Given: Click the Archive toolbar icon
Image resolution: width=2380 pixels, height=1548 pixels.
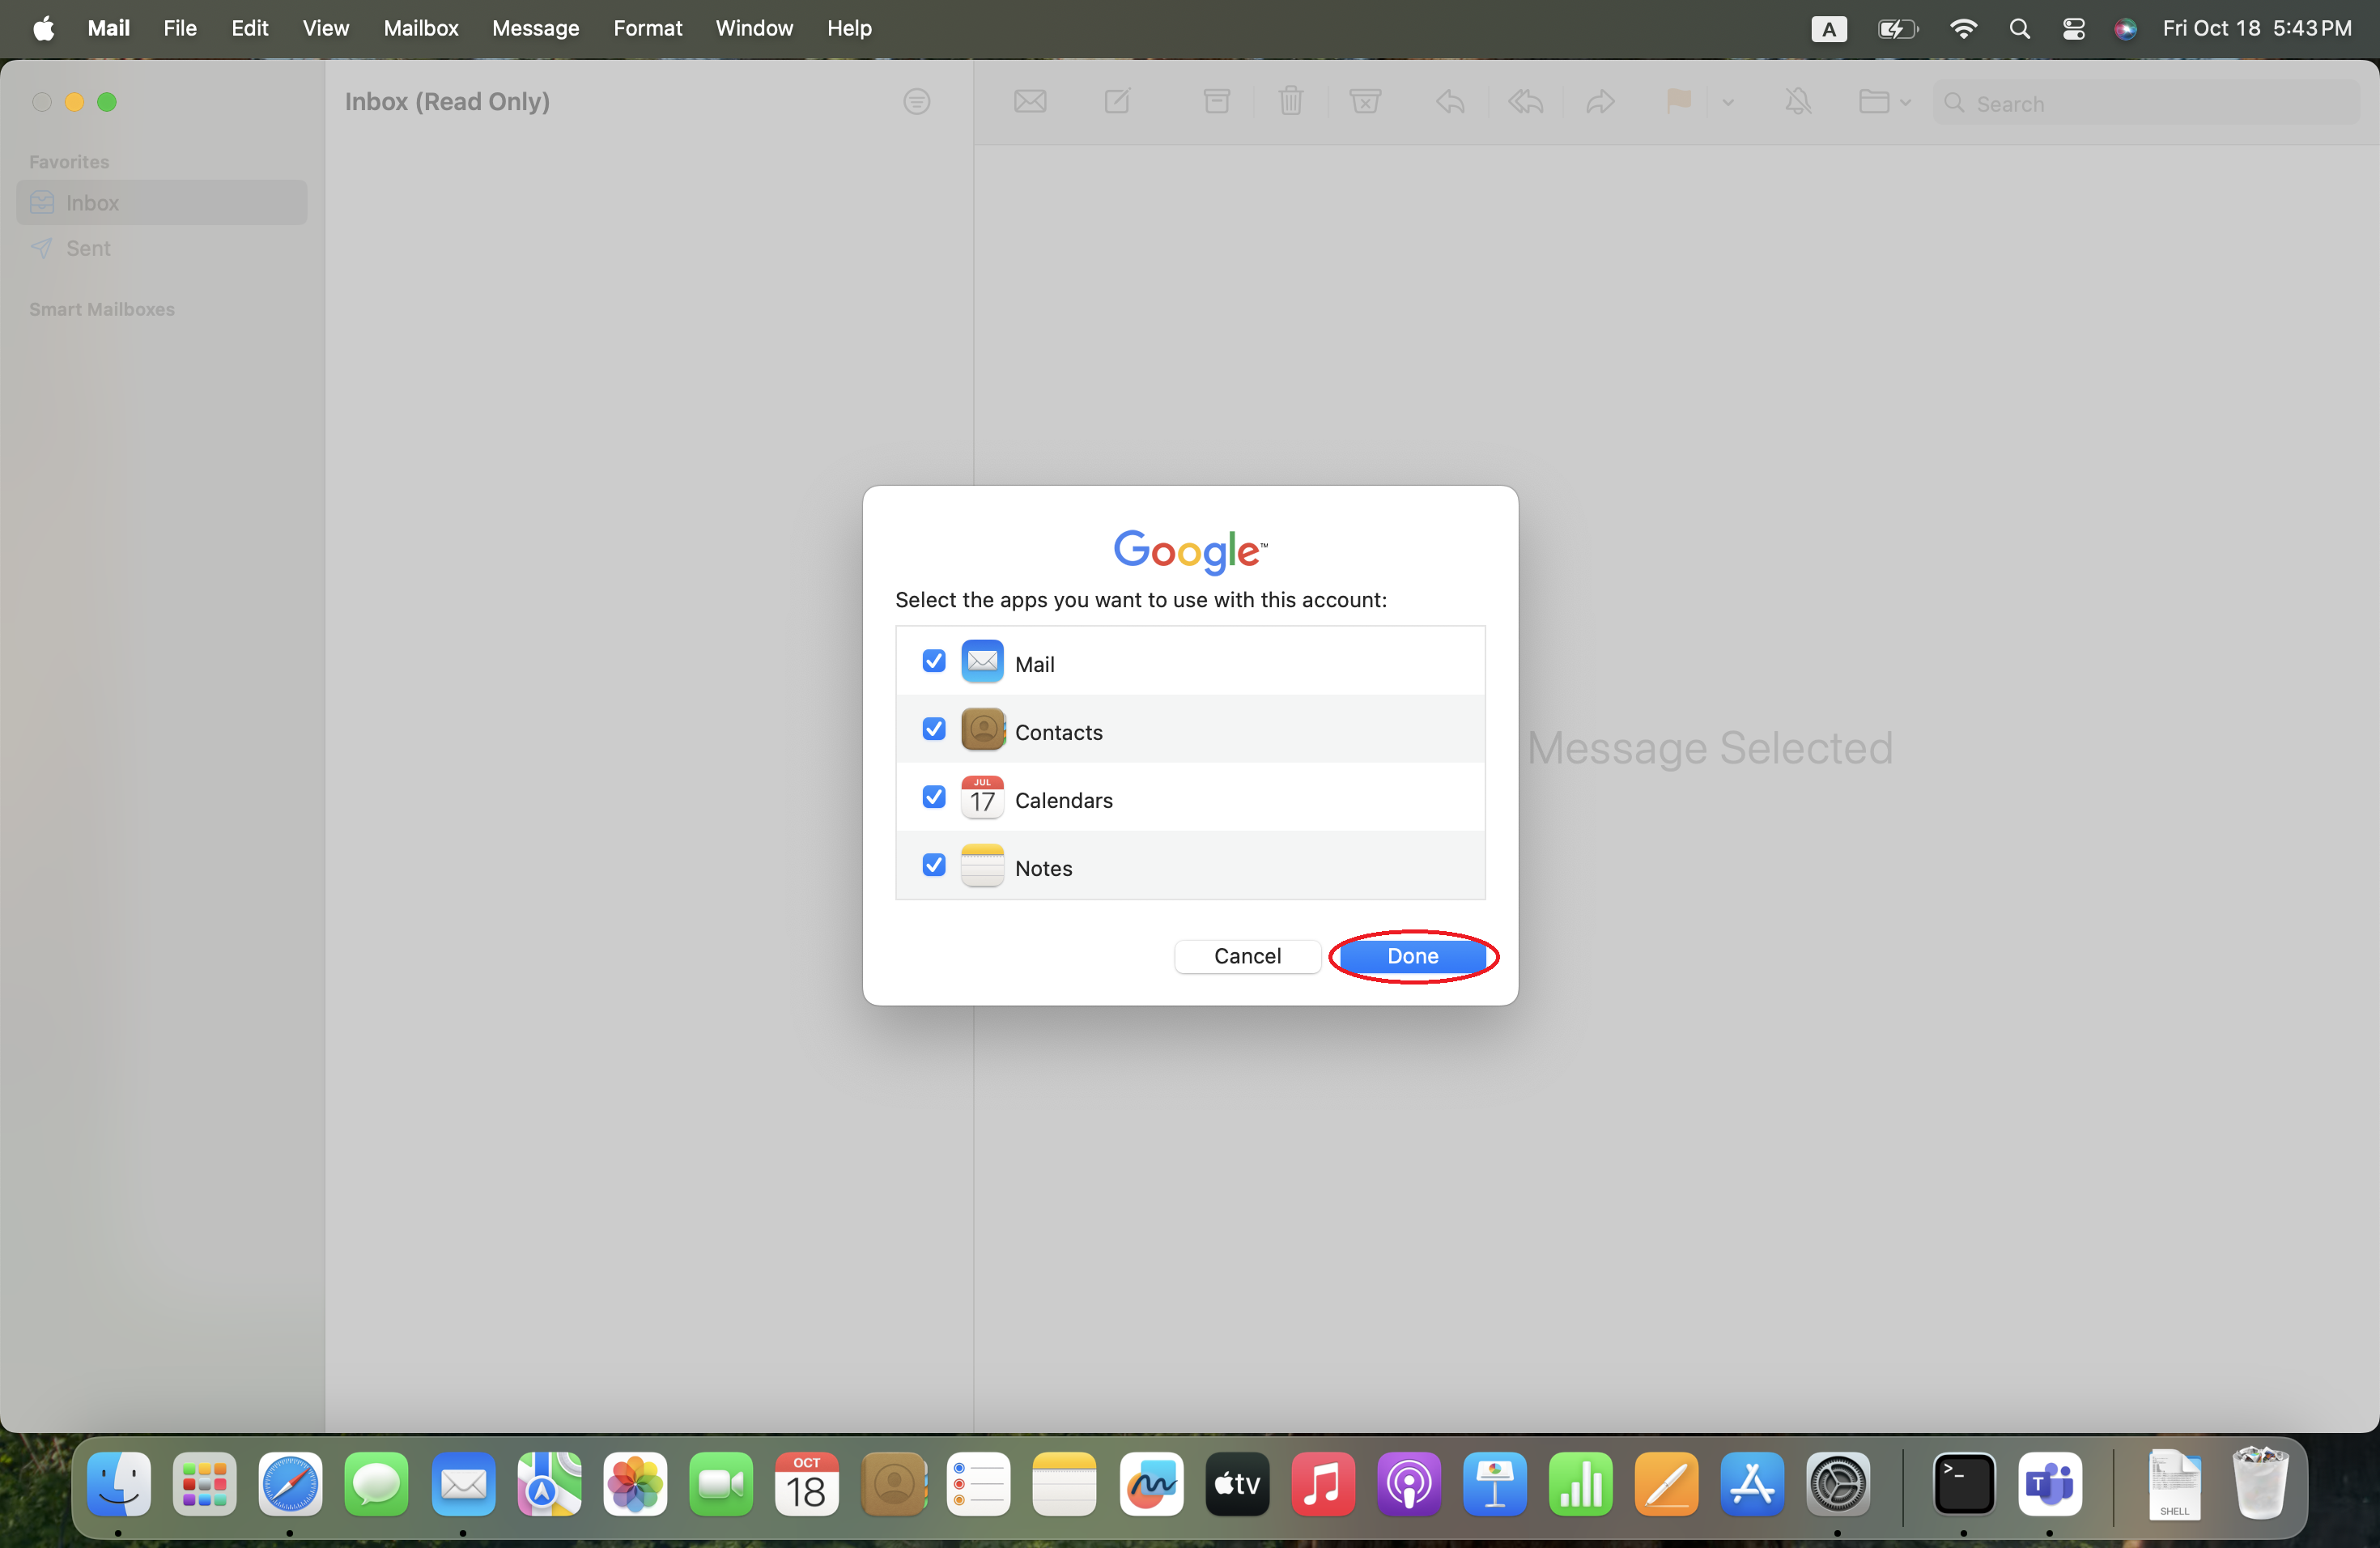Looking at the screenshot, I should (1216, 101).
